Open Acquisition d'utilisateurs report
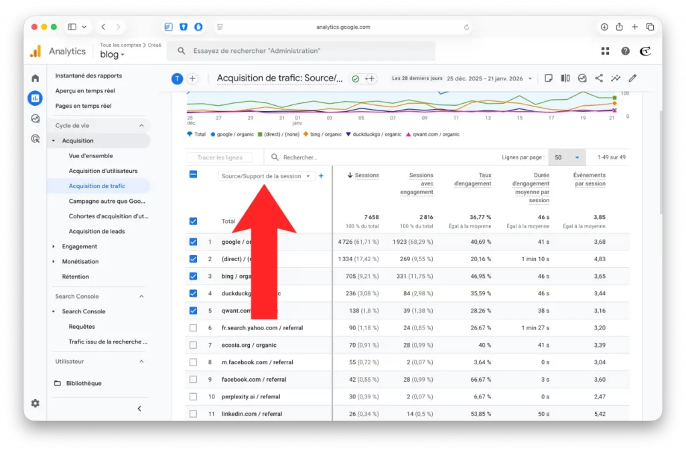Screen dimensions: 686x452 tap(102, 171)
